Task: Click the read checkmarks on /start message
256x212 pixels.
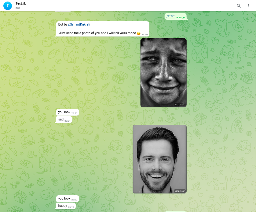Action: [x=184, y=18]
